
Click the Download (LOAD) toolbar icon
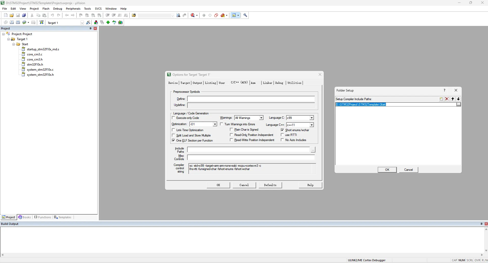[x=41, y=23]
